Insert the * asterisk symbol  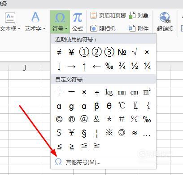[x=109, y=119]
